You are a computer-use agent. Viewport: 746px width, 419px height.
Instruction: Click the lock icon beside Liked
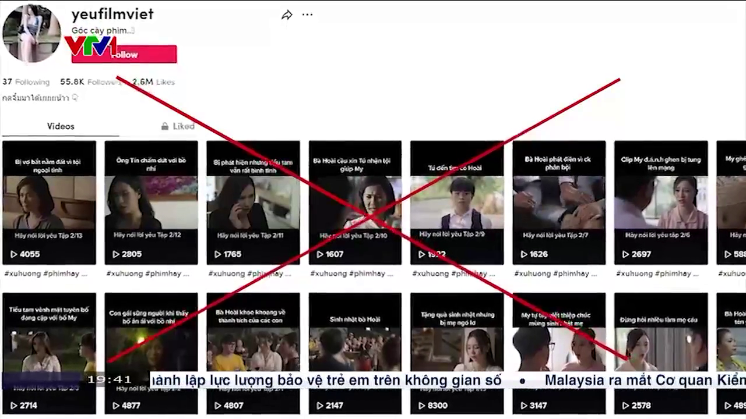(165, 126)
